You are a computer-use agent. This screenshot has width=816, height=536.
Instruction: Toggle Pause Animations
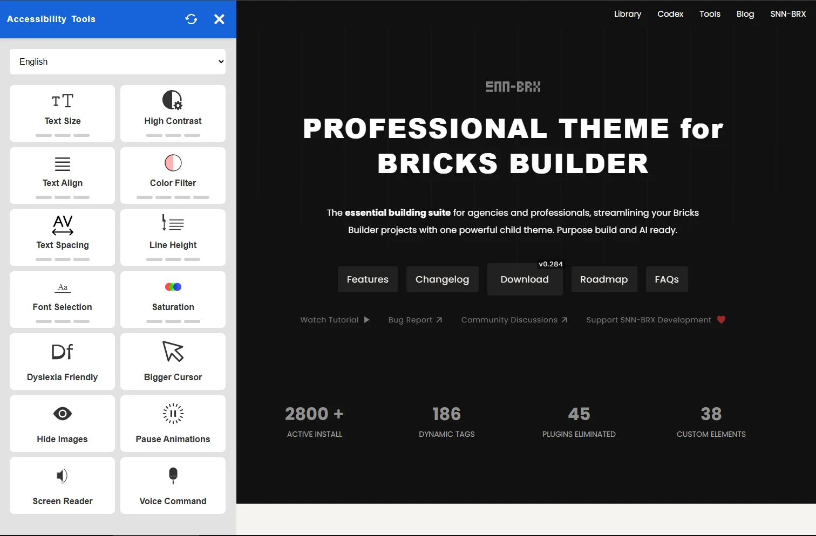pos(173,423)
